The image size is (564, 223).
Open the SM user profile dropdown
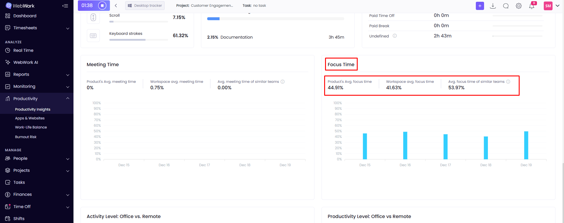point(552,6)
